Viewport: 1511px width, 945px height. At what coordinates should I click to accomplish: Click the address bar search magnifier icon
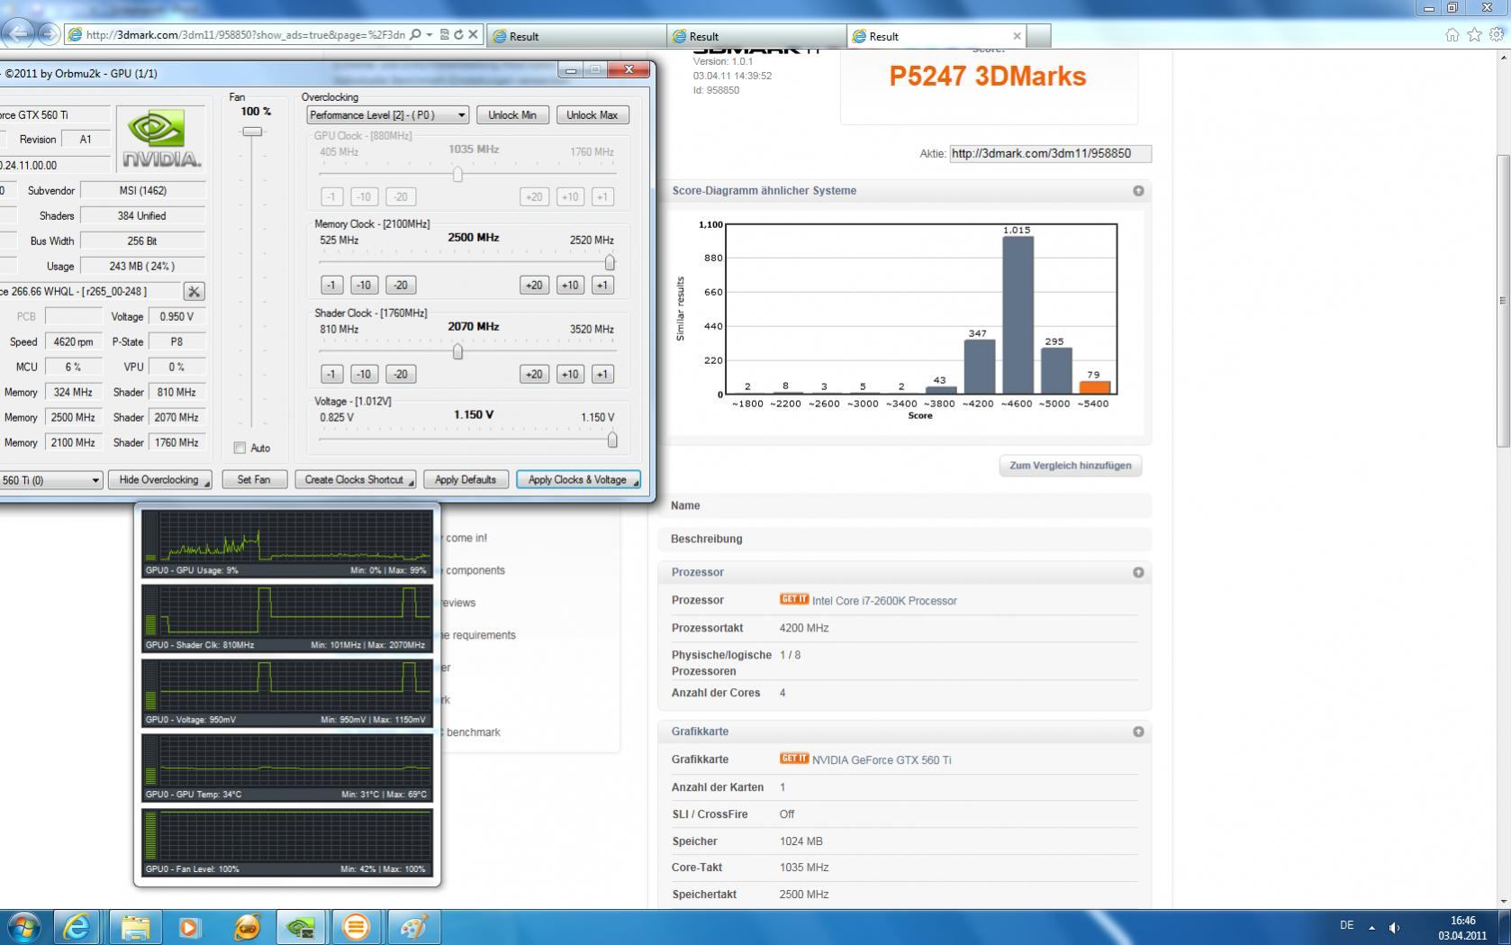[x=415, y=35]
